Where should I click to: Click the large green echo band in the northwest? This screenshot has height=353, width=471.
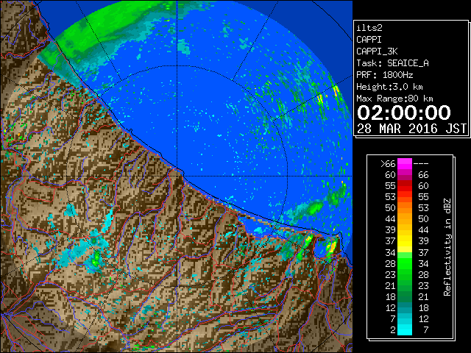(102, 33)
